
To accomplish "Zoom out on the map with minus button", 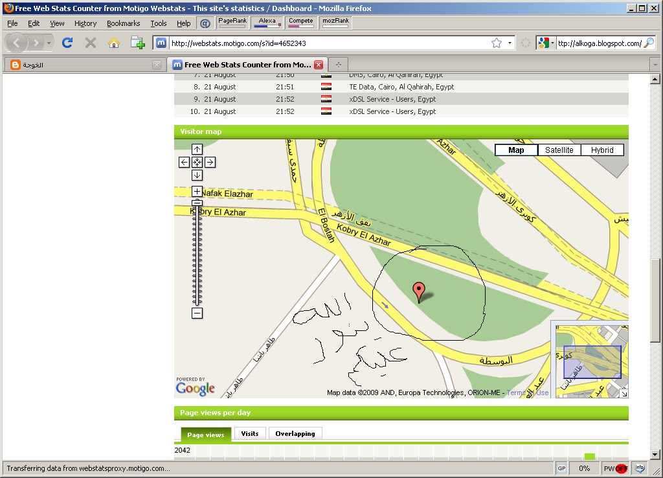I will 197,313.
